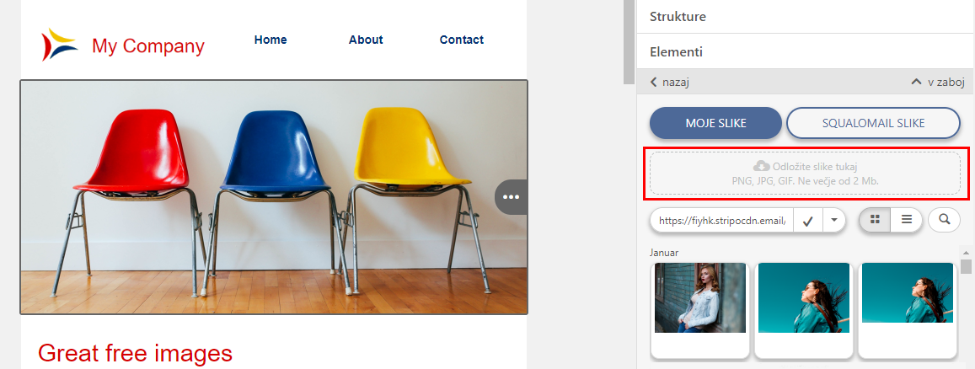Select the SQUALOMAIL SLIKE tab
975x369 pixels.
(873, 123)
